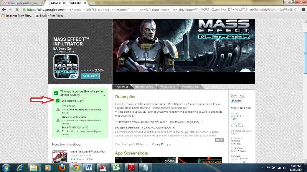Open the first app screenshot thumbnail
Screen dimensions: 307x172
point(145,160)
